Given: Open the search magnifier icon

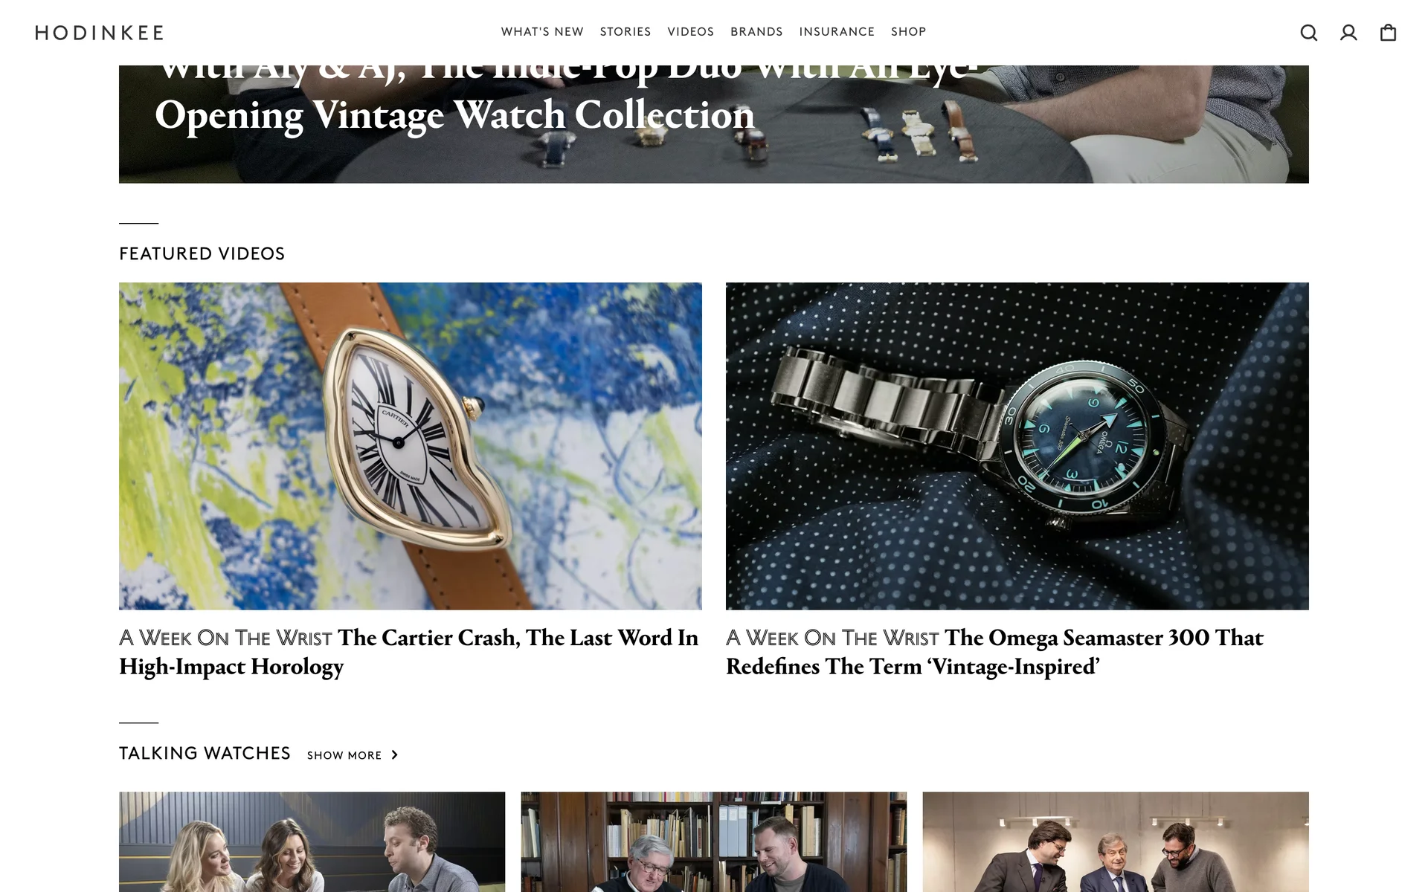Looking at the screenshot, I should point(1309,33).
